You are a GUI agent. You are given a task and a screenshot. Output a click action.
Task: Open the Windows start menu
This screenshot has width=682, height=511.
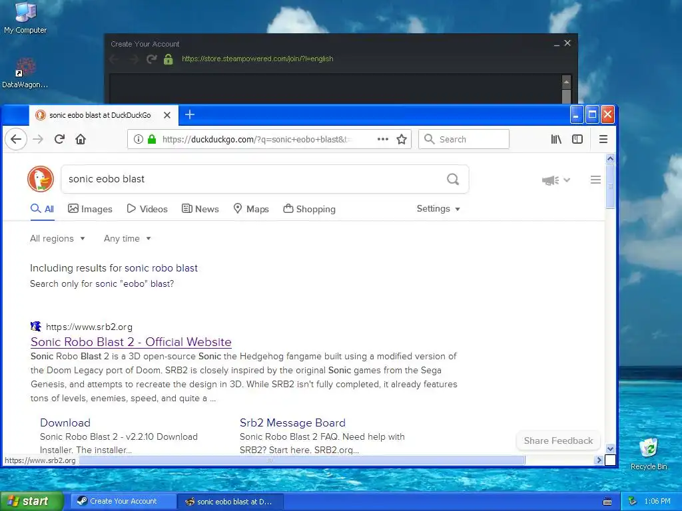coord(31,501)
